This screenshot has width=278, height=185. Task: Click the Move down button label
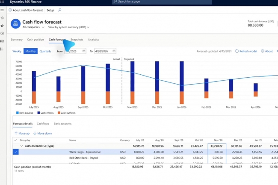click(x=44, y=133)
